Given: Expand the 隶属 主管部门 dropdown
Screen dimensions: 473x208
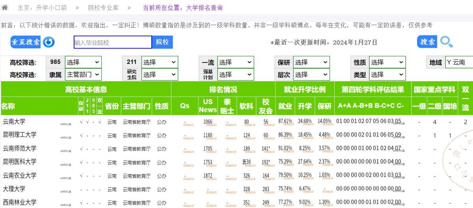Looking at the screenshot, I should tap(83, 74).
